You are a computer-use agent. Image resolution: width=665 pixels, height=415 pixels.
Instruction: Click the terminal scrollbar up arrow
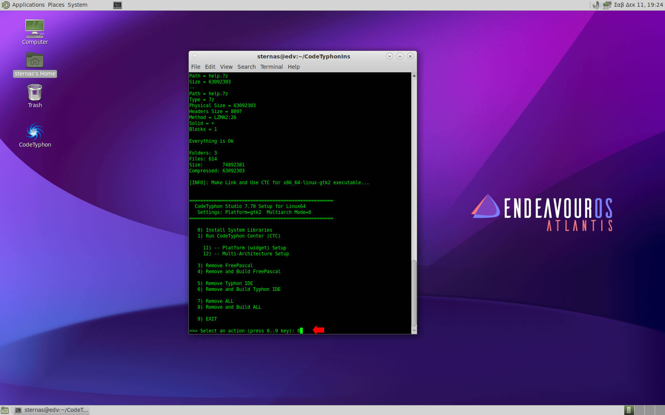point(414,75)
